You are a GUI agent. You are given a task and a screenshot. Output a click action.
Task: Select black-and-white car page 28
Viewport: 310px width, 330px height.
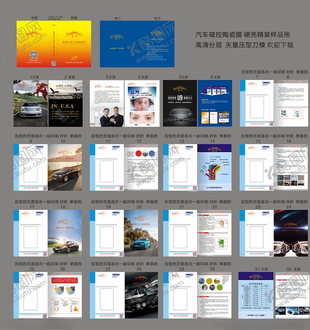pos(141,295)
